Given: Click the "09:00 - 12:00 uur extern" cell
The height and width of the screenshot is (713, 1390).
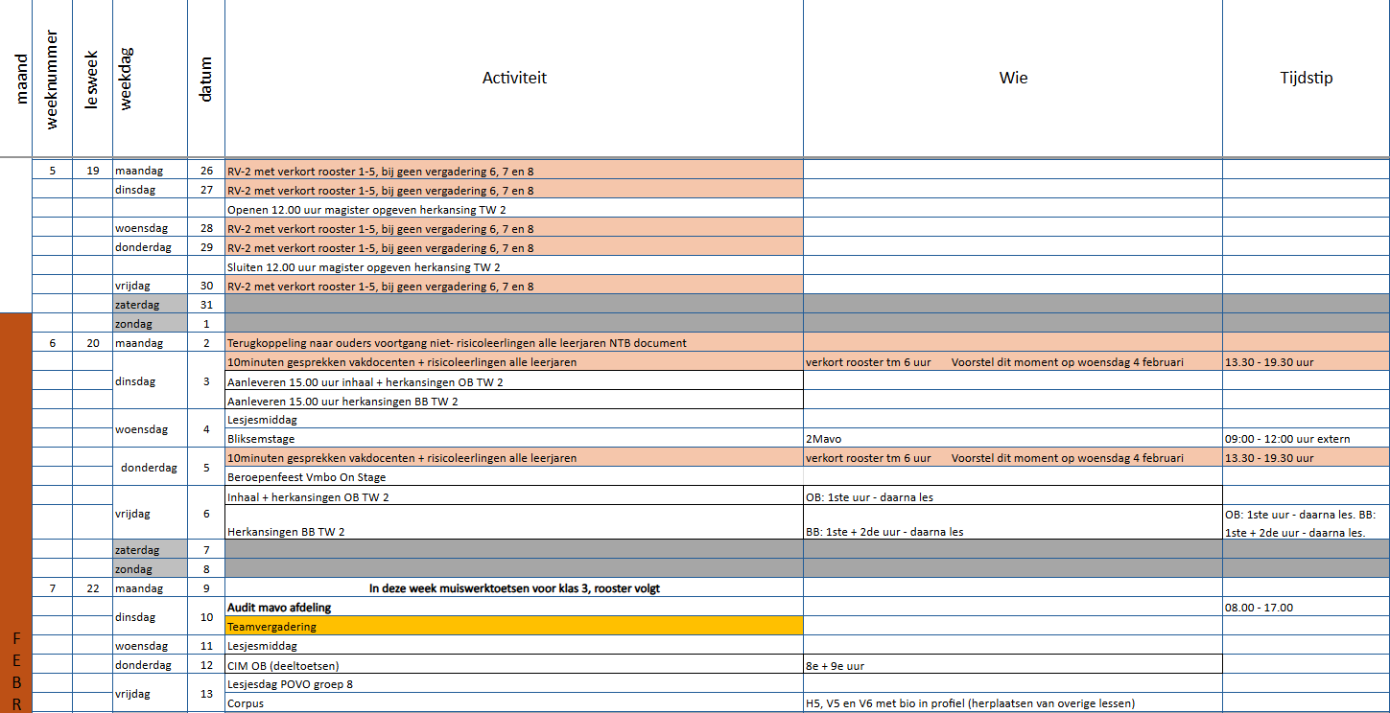Looking at the screenshot, I should [x=1306, y=439].
